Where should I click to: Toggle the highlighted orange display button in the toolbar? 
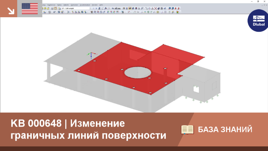[x=130, y=8]
